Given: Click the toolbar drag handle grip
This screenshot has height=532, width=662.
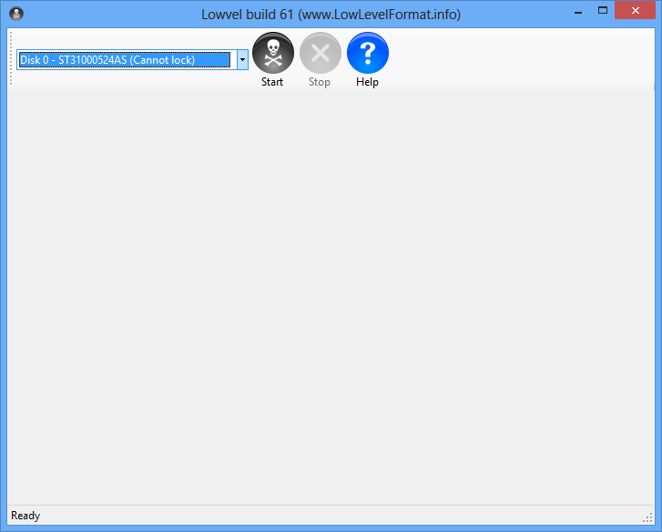Looking at the screenshot, I should click(11, 57).
